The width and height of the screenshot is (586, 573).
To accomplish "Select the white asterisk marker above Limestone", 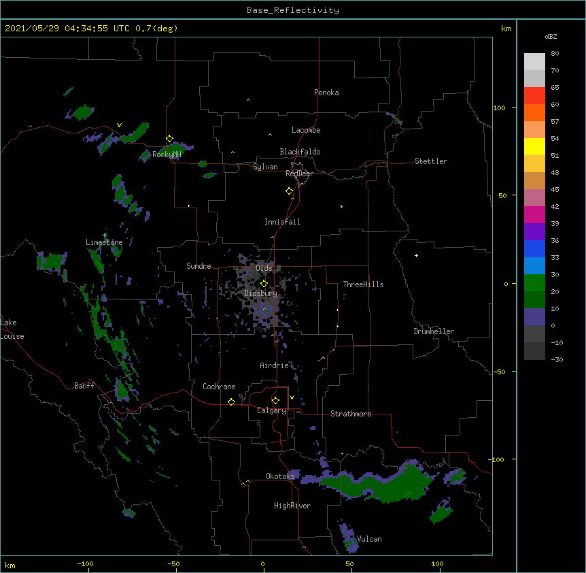I will (x=105, y=235).
